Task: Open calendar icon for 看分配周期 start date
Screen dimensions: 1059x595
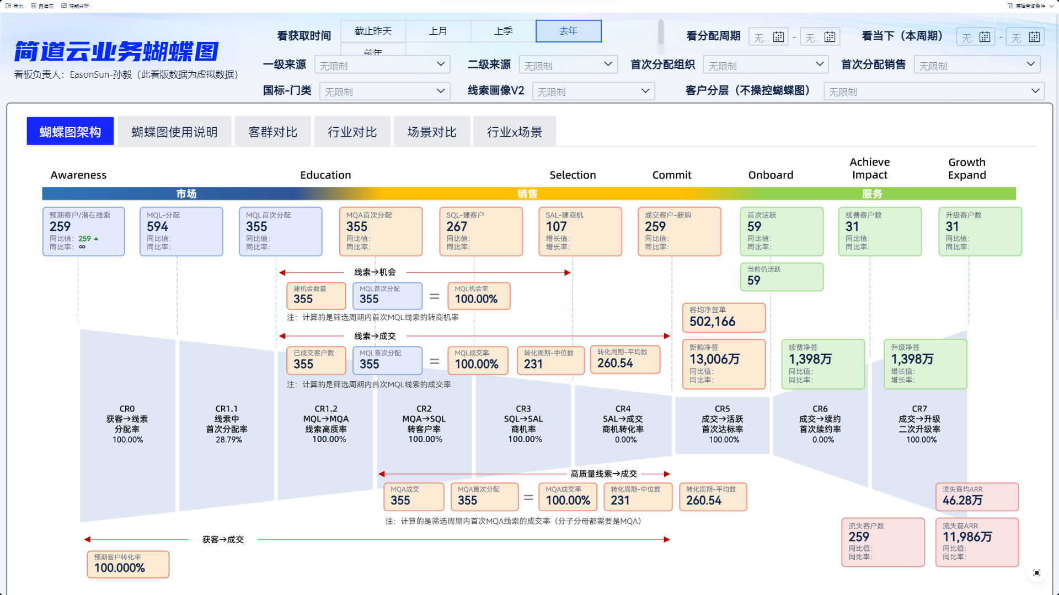Action: coord(778,37)
